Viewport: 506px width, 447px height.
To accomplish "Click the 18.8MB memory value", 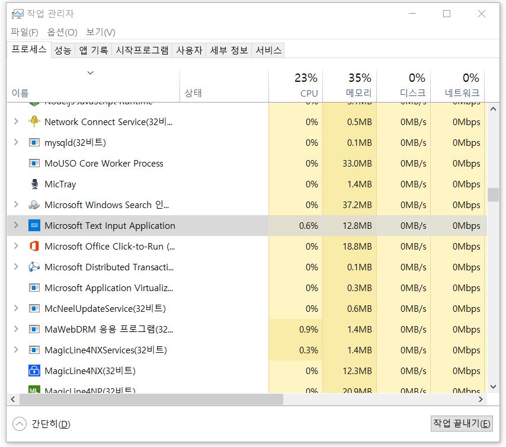I will 357,247.
